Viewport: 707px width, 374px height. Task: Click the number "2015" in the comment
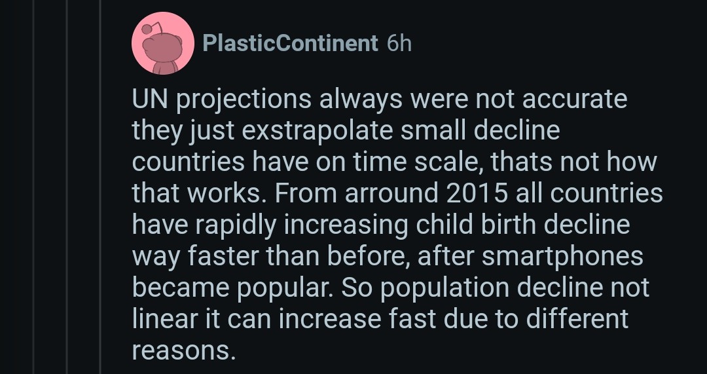[477, 193]
